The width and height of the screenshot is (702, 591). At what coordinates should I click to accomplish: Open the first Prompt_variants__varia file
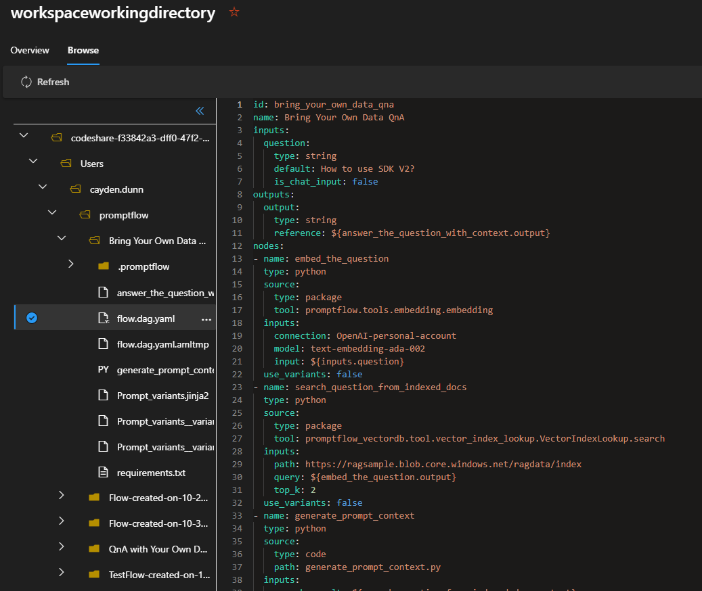[165, 421]
